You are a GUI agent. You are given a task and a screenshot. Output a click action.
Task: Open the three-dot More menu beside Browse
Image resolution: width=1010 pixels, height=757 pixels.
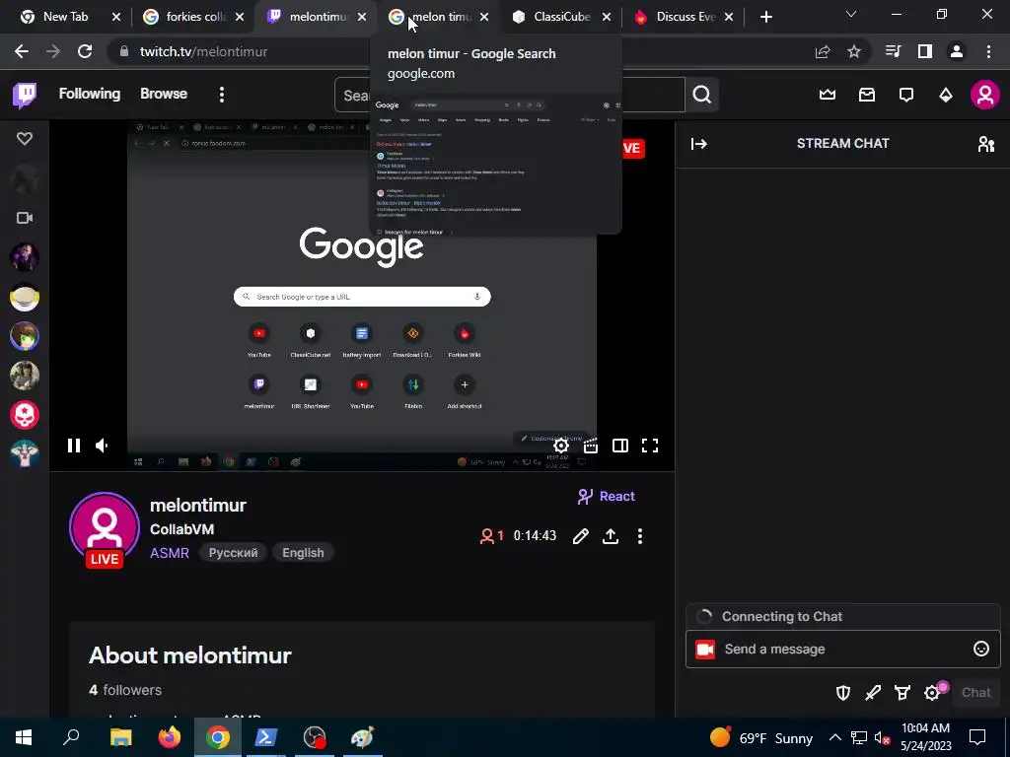pyautogui.click(x=222, y=95)
